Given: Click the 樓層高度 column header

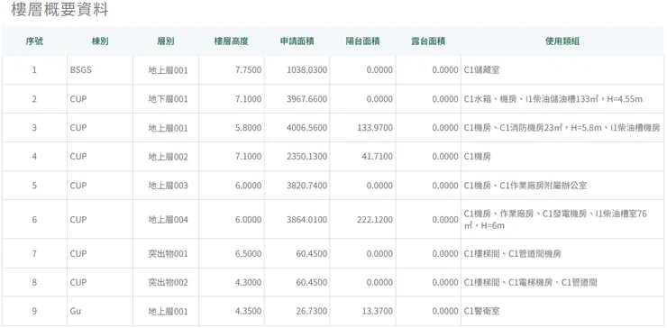Looking at the screenshot, I should tap(231, 41).
